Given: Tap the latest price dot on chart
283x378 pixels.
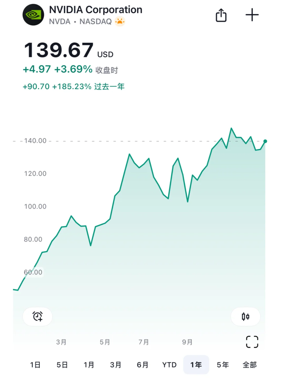Looking at the screenshot, I should pos(265,141).
